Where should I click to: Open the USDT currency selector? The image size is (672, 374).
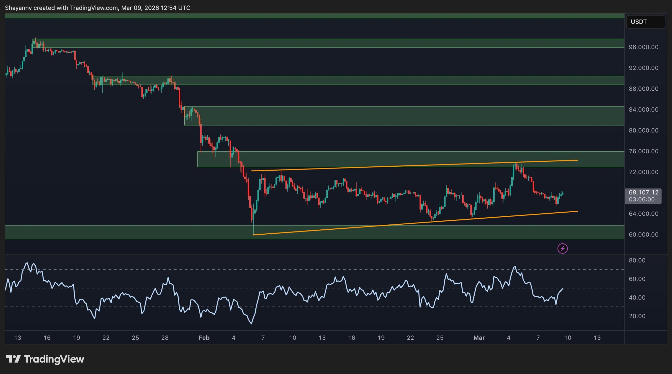click(x=645, y=22)
